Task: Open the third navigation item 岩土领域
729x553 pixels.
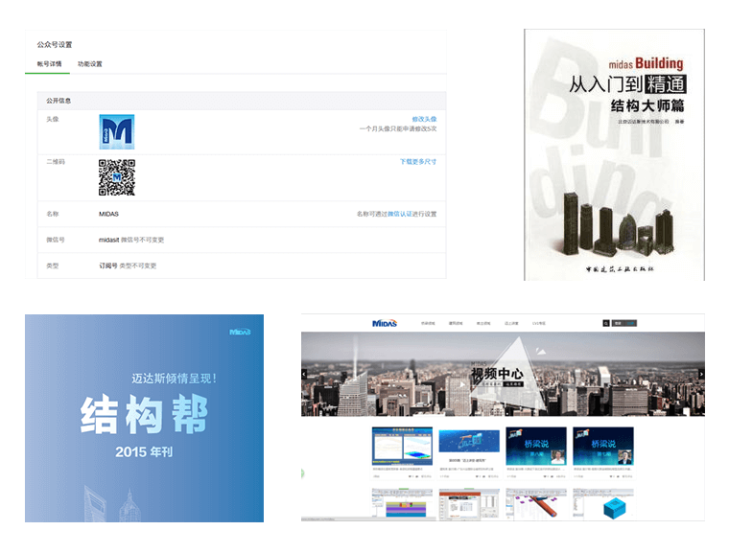Action: pos(483,323)
